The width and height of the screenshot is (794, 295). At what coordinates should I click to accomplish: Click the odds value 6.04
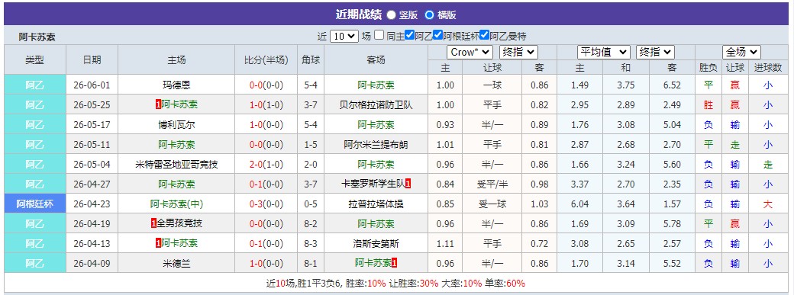click(579, 204)
